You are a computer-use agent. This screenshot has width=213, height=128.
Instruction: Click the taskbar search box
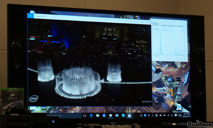pyautogui.click(x=64, y=116)
